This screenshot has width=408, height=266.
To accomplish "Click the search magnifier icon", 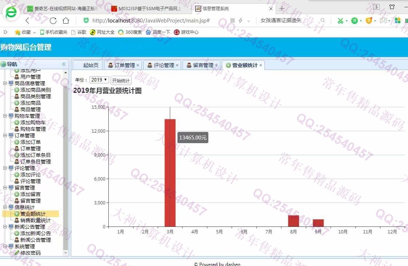I will (x=323, y=21).
